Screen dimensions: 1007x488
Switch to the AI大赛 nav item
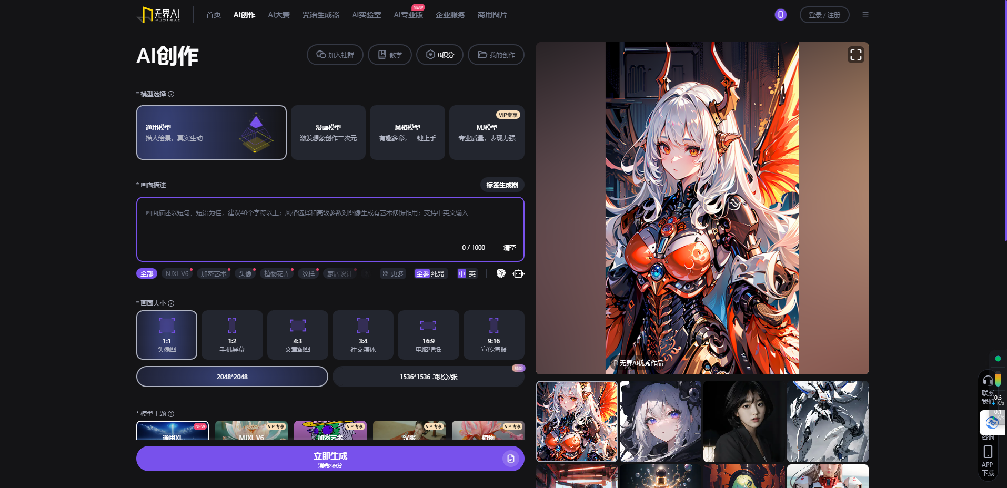[278, 14]
